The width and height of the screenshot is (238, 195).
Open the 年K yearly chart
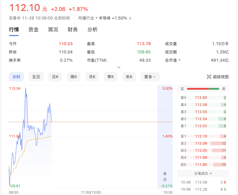point(129,77)
